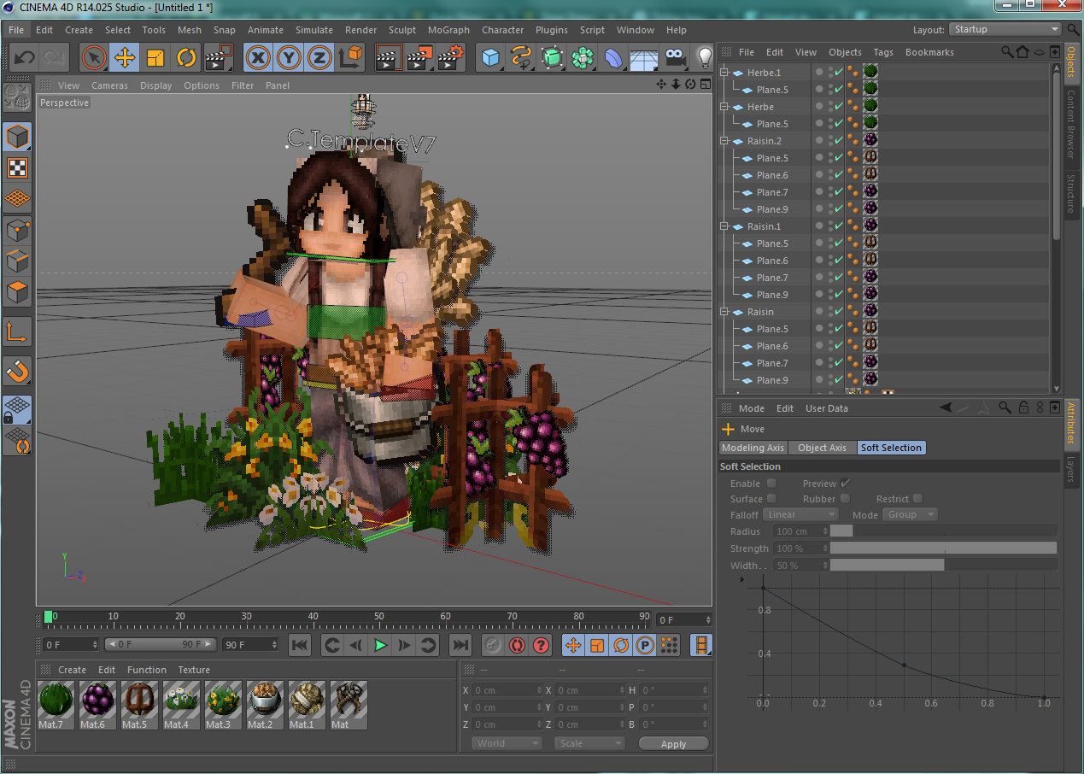Toggle the Snap magnet icon
The width and height of the screenshot is (1084, 774).
click(x=18, y=371)
